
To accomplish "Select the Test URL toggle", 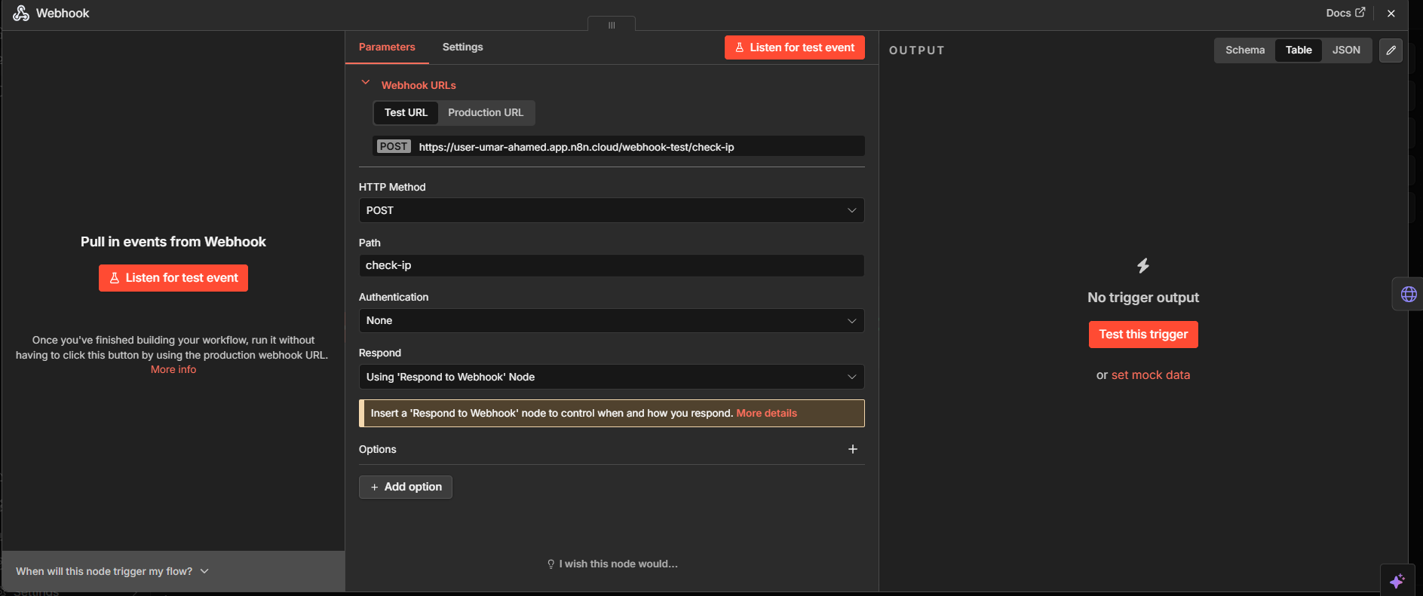I will pyautogui.click(x=406, y=112).
